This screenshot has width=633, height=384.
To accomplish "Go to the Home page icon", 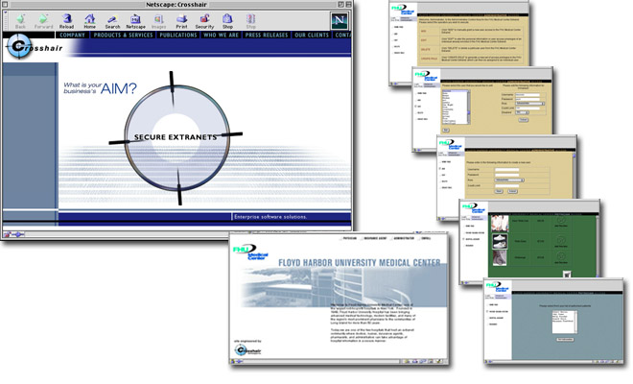I will 89,21.
